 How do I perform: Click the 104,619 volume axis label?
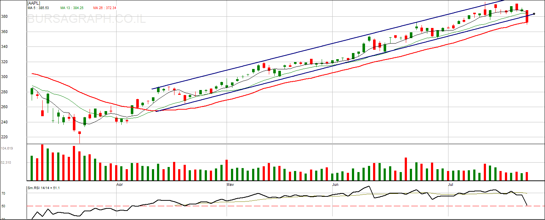coord(7,148)
